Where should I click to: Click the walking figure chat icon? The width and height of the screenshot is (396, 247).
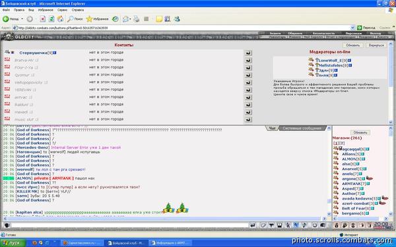(x=288, y=225)
